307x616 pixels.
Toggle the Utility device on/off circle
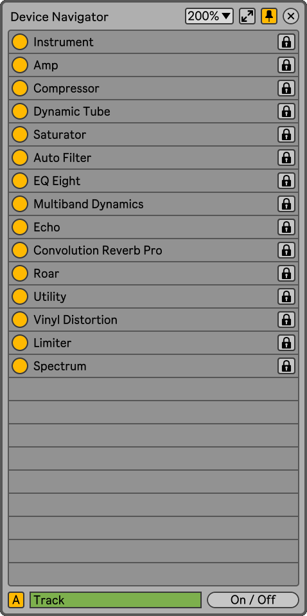tap(20, 296)
